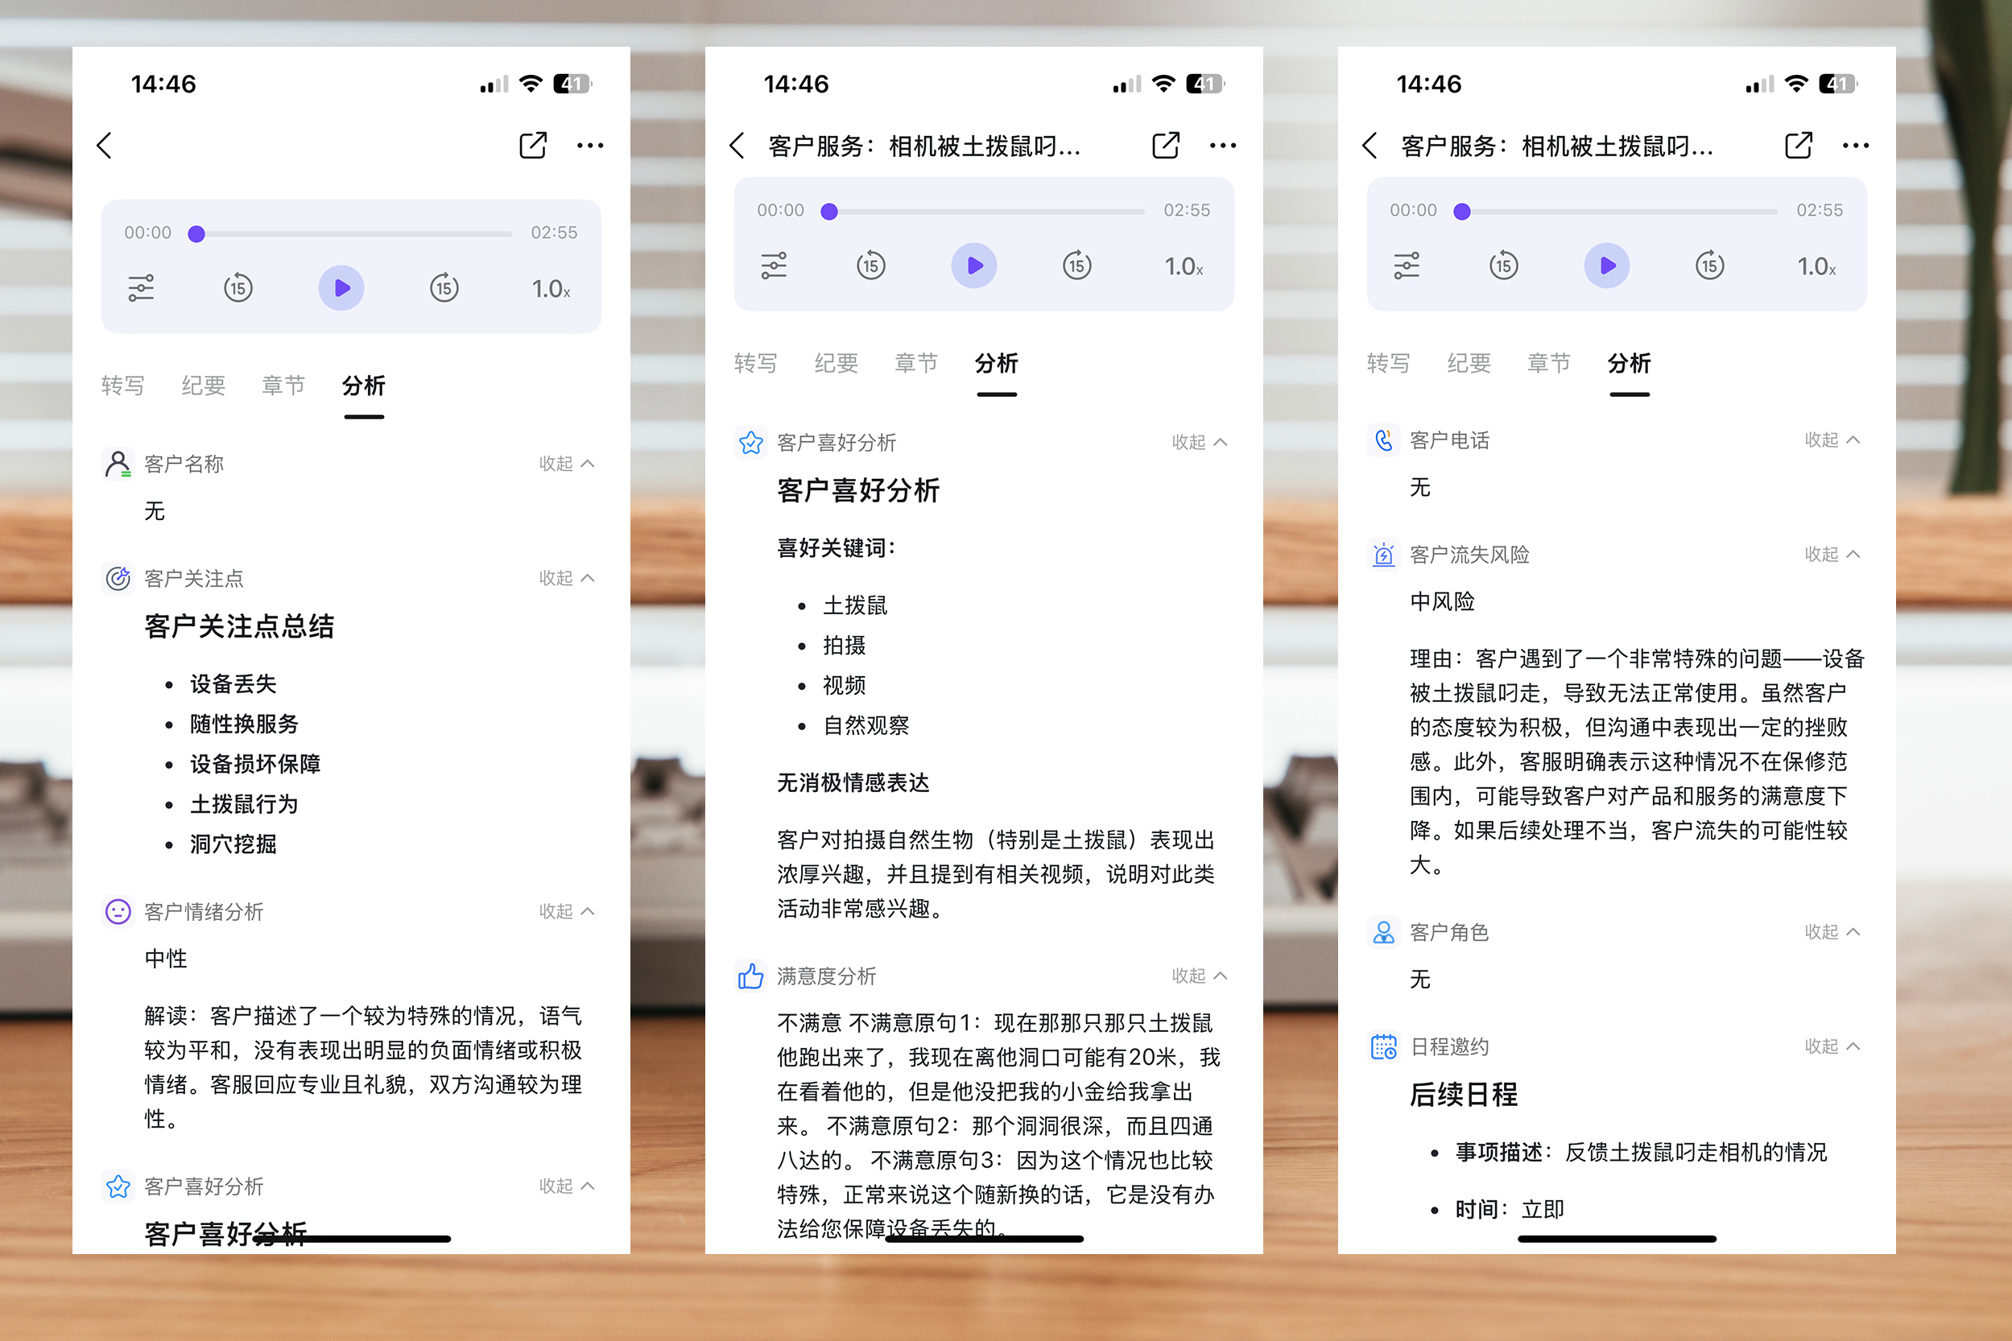Select the 章节 tab on right phone
2012x1341 pixels.
pos(1548,364)
